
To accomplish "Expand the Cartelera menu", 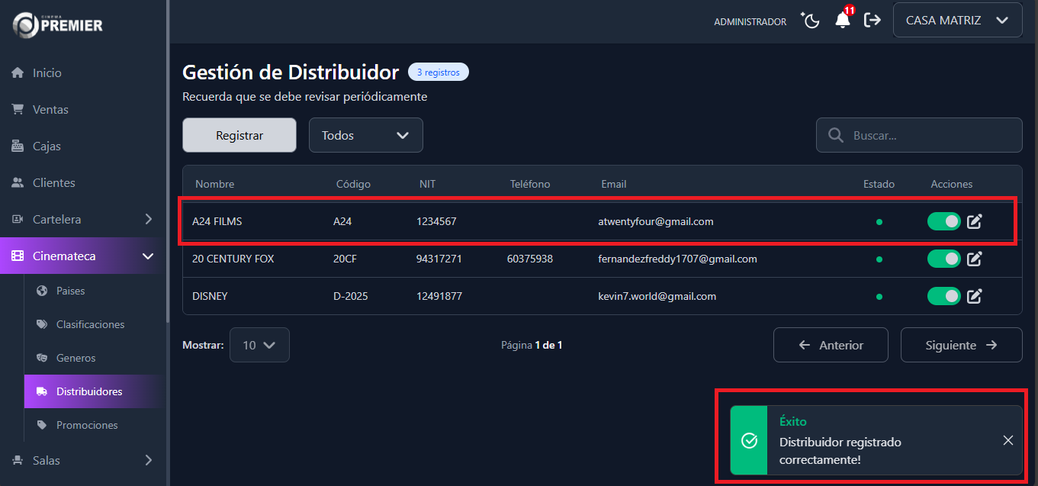I will [84, 220].
